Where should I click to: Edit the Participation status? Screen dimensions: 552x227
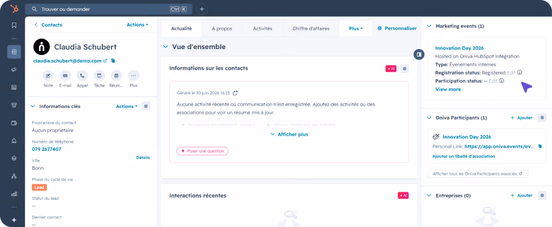tap(493, 81)
